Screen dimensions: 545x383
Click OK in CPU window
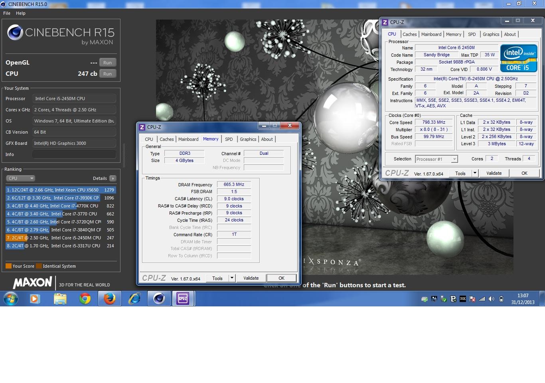pyautogui.click(x=525, y=173)
